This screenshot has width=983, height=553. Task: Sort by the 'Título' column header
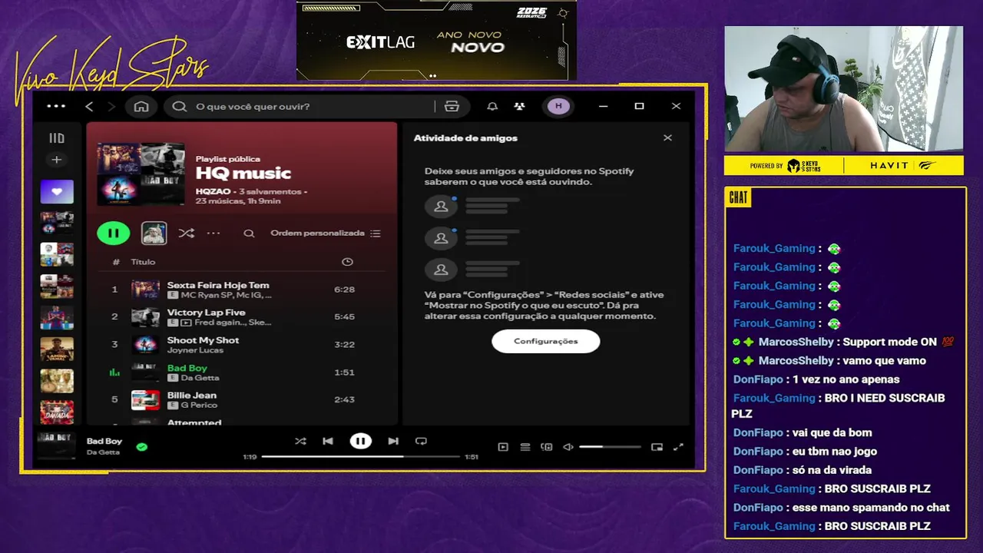pyautogui.click(x=143, y=262)
